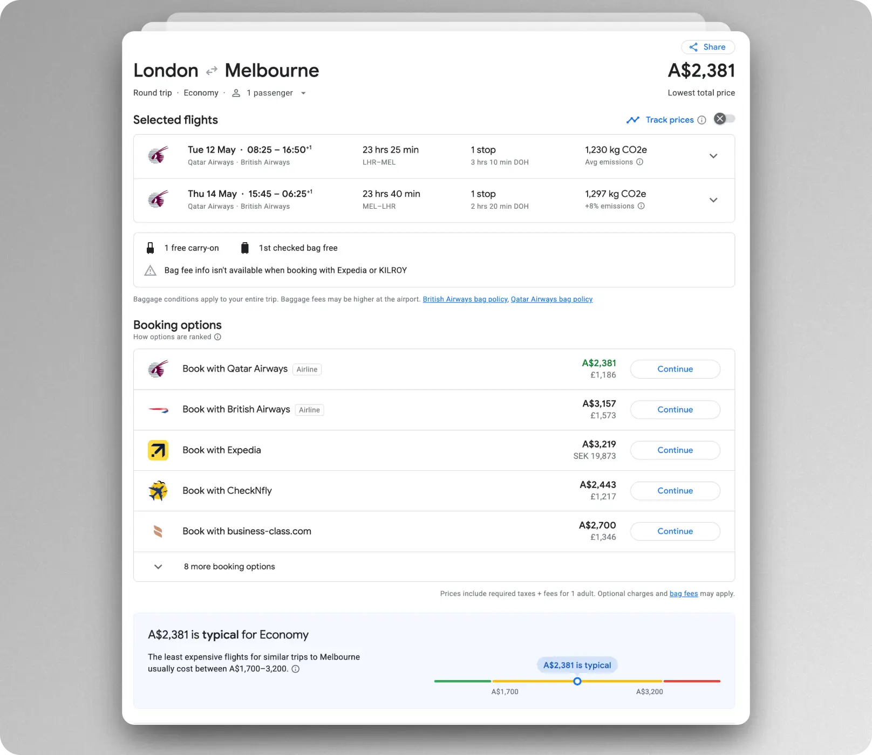Open the British Airways bag policy link
The height and width of the screenshot is (755, 872).
click(465, 299)
